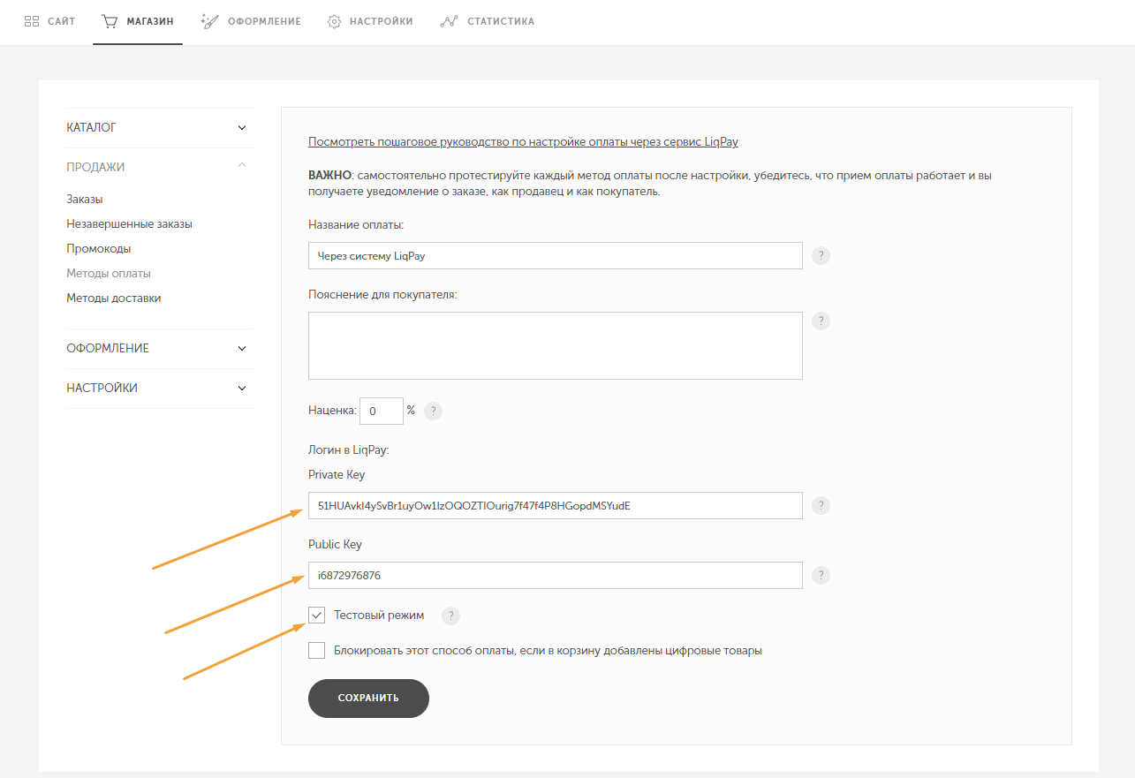
Task: Open Методы доставки in the sidebar
Action: coord(114,298)
